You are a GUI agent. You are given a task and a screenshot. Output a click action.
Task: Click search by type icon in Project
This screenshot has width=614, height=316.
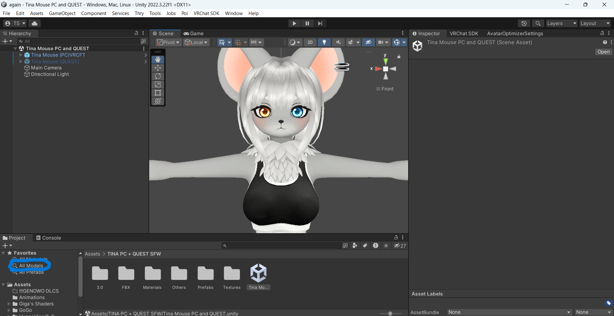pyautogui.click(x=355, y=246)
